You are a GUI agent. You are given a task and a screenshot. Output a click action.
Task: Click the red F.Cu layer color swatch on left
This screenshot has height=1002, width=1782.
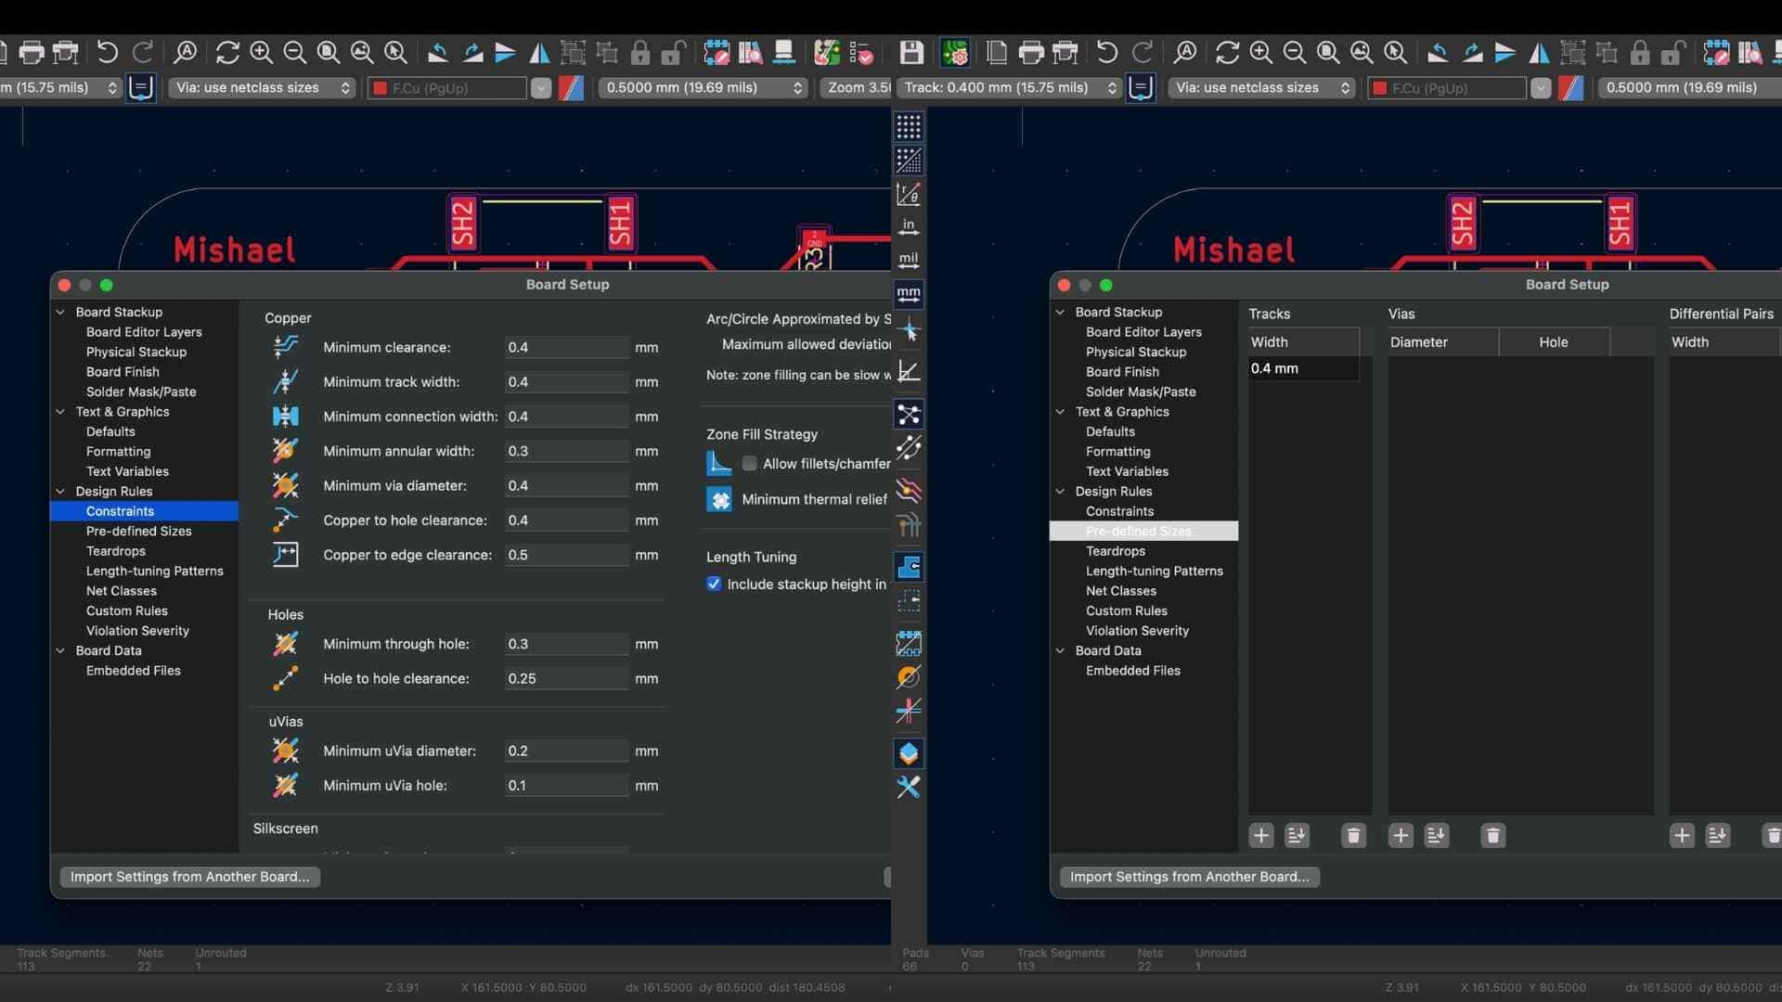coord(380,89)
